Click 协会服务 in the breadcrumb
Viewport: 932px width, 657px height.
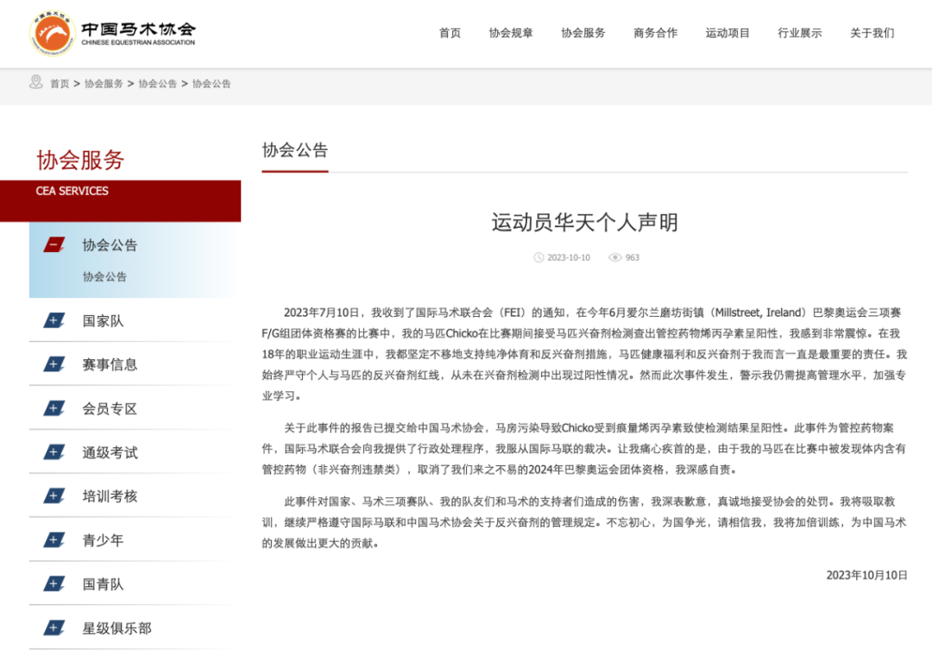tap(104, 84)
